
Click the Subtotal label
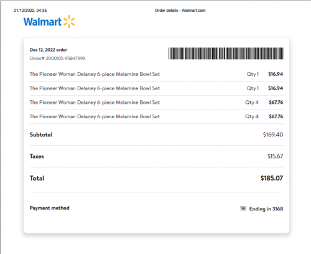(x=41, y=134)
